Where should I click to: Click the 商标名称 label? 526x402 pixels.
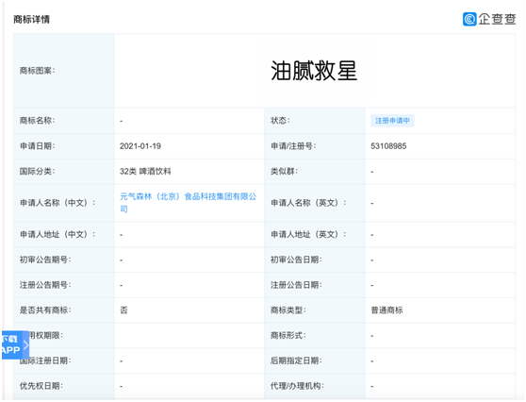pos(38,121)
